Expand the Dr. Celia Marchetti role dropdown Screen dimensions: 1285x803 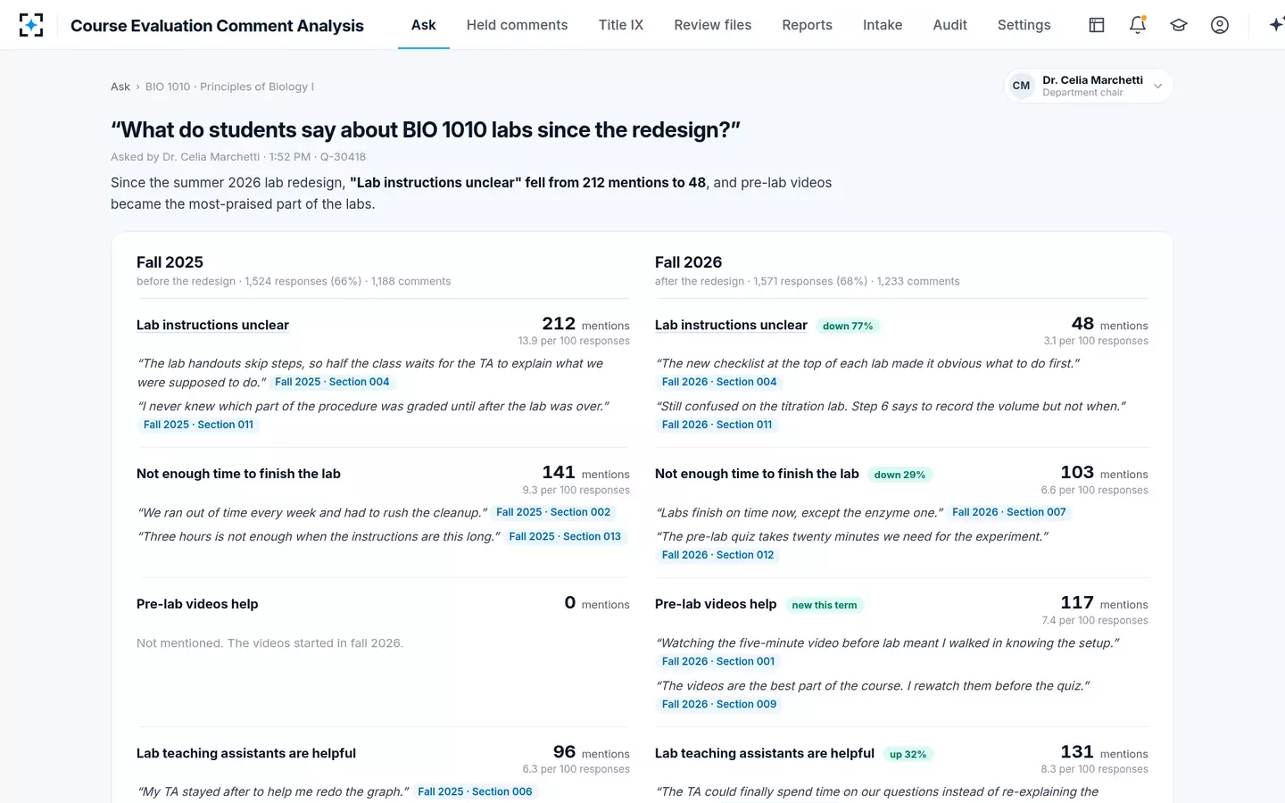point(1157,86)
